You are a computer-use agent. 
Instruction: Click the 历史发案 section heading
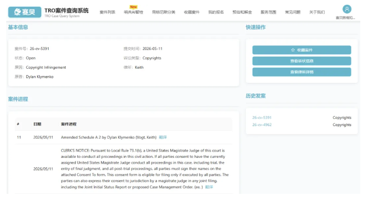[256, 96]
